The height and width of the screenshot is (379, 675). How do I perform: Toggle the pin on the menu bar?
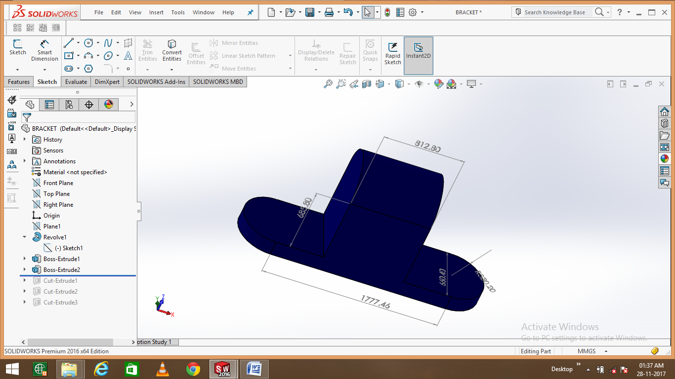pos(250,12)
